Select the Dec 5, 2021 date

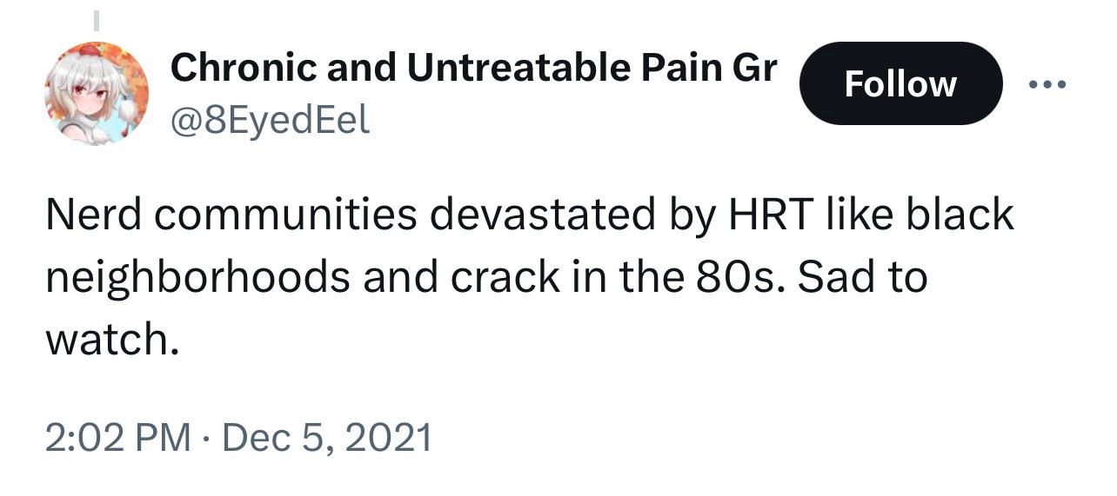tap(327, 437)
